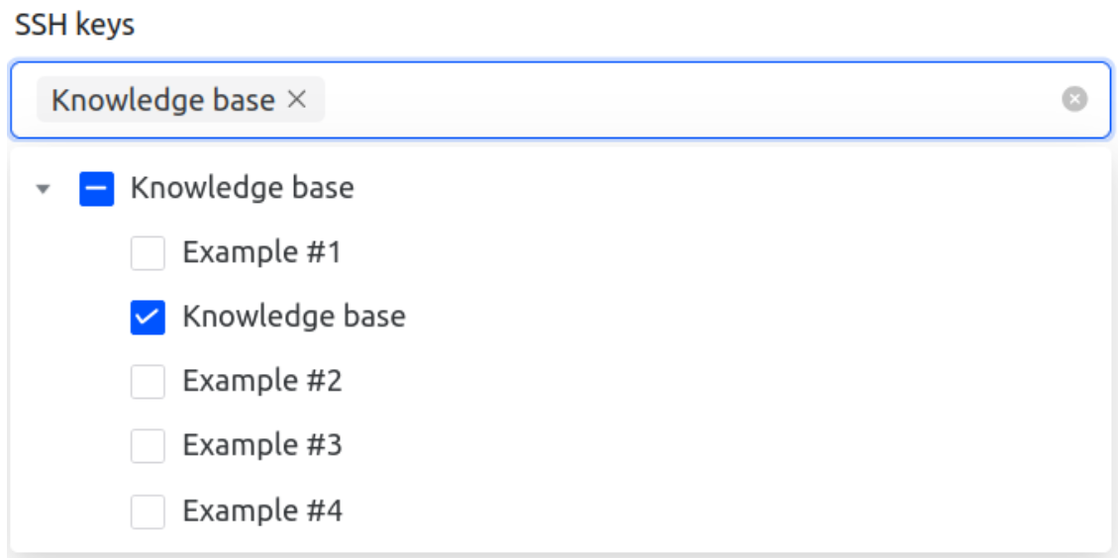Click the parent Knowledge base group label
Screen dimensions: 1118x558
click(242, 188)
